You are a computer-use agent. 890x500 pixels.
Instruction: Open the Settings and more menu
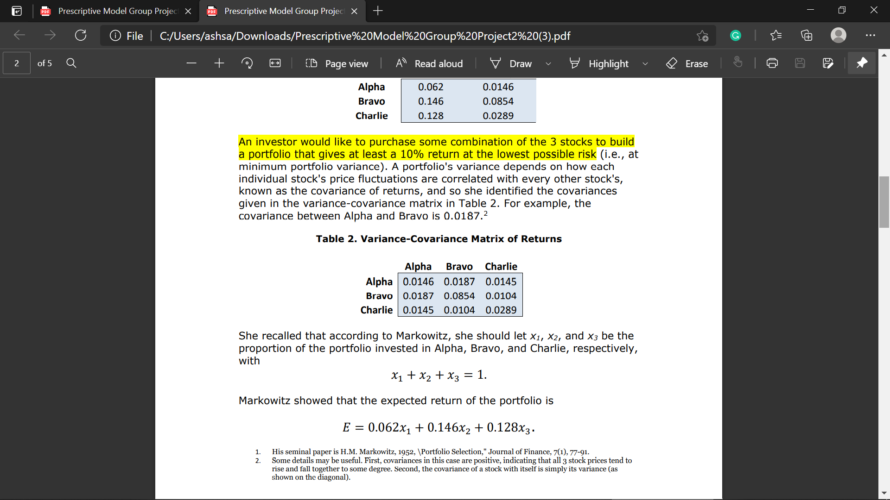pos(871,36)
